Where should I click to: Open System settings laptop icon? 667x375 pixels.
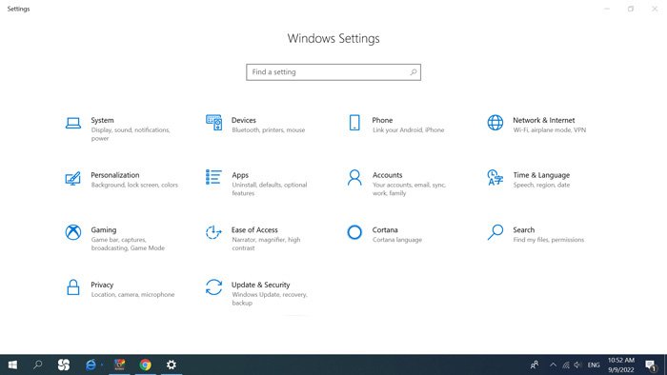73,123
